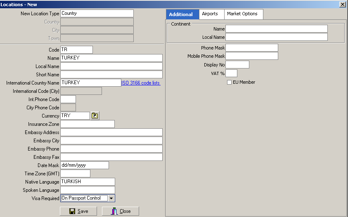Viewport: 348px width, 217px height.
Task: Switch to the Airports tab
Action: click(x=210, y=14)
